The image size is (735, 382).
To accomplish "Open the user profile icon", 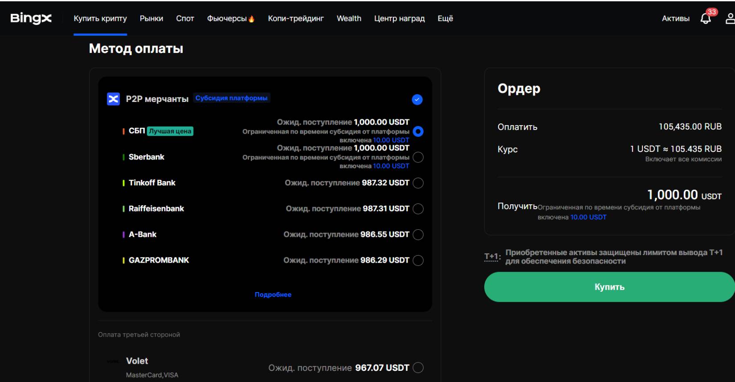I will 730,18.
